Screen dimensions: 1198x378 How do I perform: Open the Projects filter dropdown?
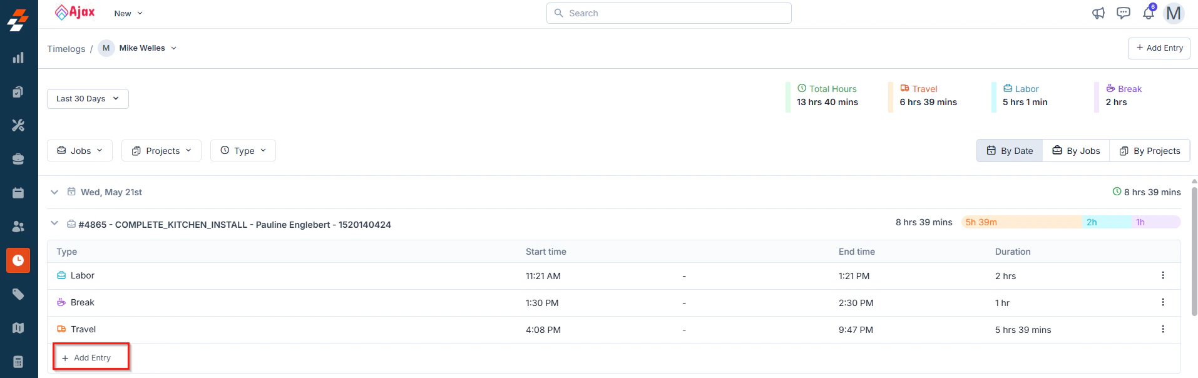point(161,151)
